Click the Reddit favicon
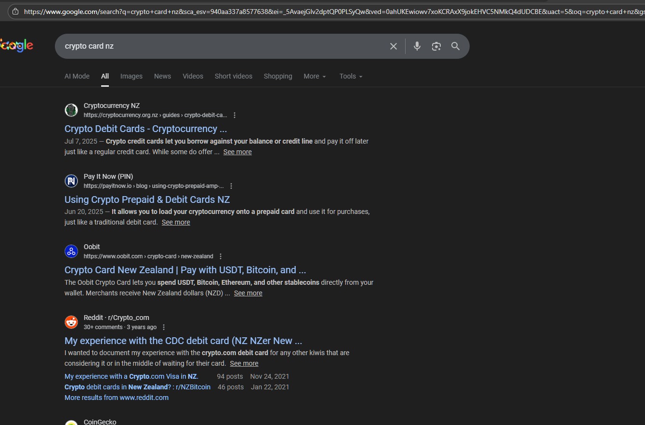The height and width of the screenshot is (425, 645). click(x=71, y=322)
